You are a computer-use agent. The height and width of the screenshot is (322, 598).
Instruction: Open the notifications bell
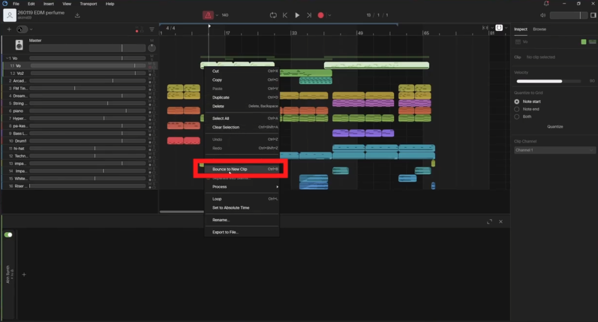click(x=546, y=4)
